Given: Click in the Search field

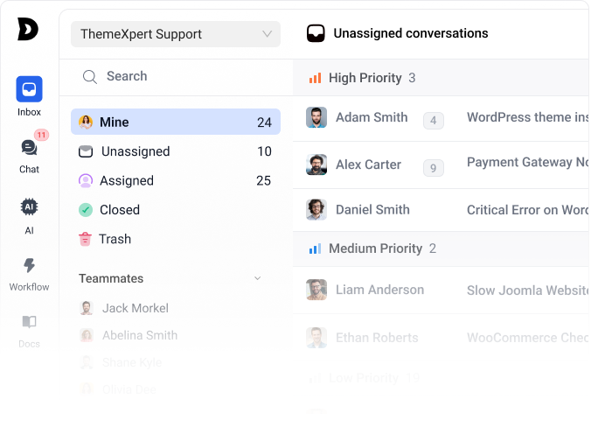Looking at the screenshot, I should click(176, 77).
